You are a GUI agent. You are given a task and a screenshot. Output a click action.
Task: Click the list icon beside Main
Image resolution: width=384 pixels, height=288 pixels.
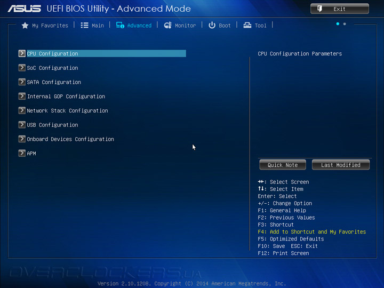(x=84, y=26)
